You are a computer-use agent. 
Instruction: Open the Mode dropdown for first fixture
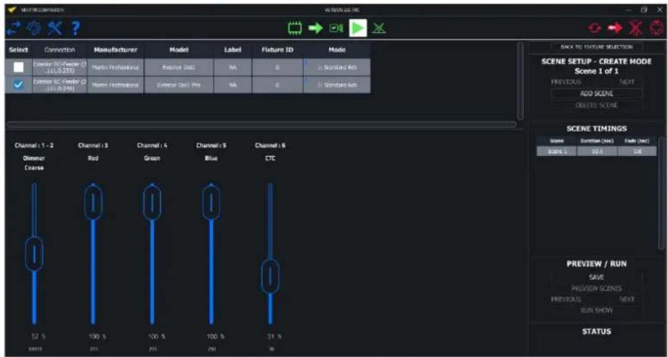[x=337, y=67]
